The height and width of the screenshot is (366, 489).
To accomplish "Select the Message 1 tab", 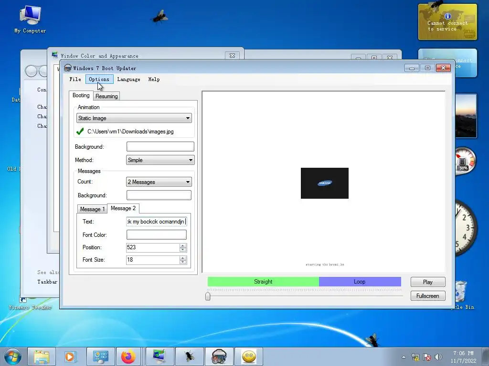I will tap(92, 209).
